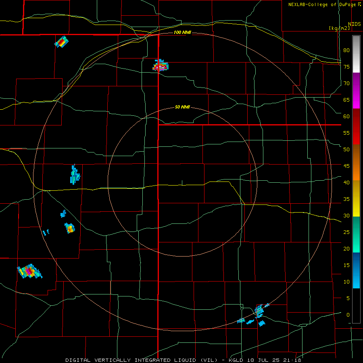Click the storm cell just below the 100 NMI label
The image size is (363, 363).
coord(161,65)
